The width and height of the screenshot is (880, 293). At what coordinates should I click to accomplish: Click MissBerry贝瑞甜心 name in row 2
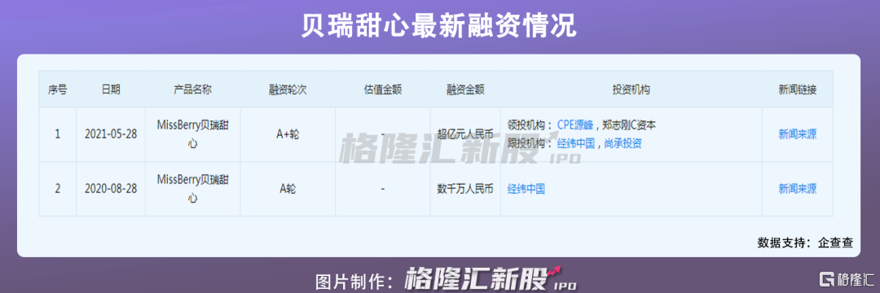pyautogui.click(x=192, y=189)
